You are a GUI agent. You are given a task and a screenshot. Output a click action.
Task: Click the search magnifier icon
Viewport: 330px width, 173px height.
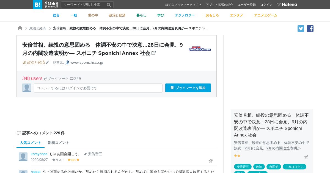[109, 5]
